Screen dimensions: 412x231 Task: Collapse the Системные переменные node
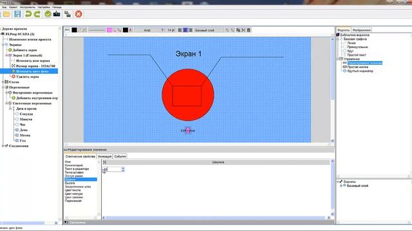(6, 103)
